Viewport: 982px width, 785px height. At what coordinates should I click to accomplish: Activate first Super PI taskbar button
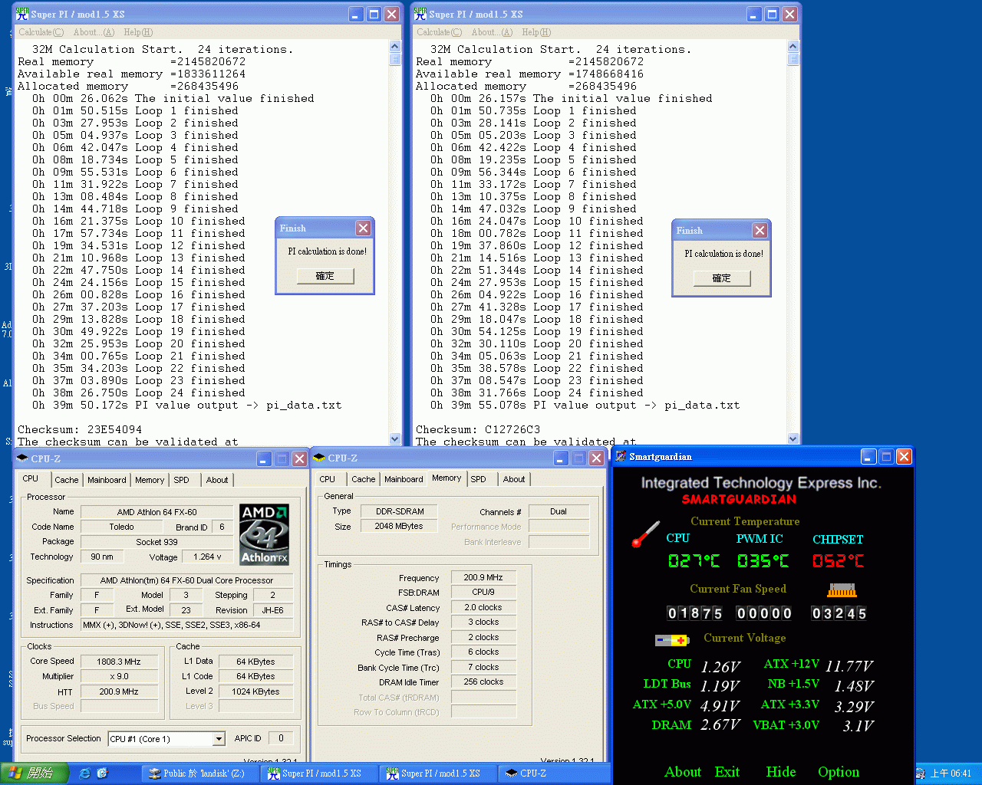pyautogui.click(x=320, y=774)
